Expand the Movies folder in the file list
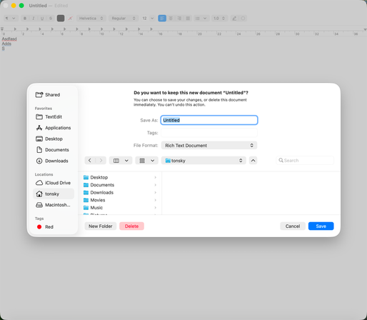The height and width of the screenshot is (320, 367). 155,200
